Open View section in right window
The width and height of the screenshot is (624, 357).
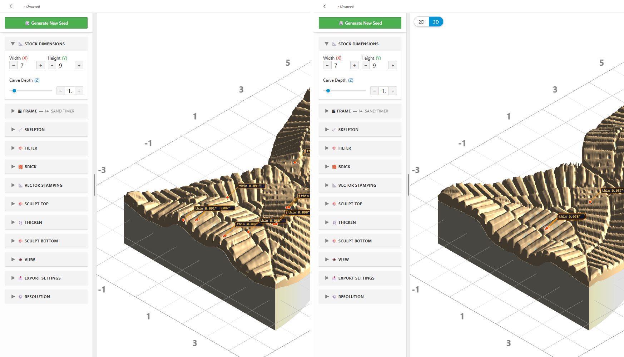click(x=360, y=260)
